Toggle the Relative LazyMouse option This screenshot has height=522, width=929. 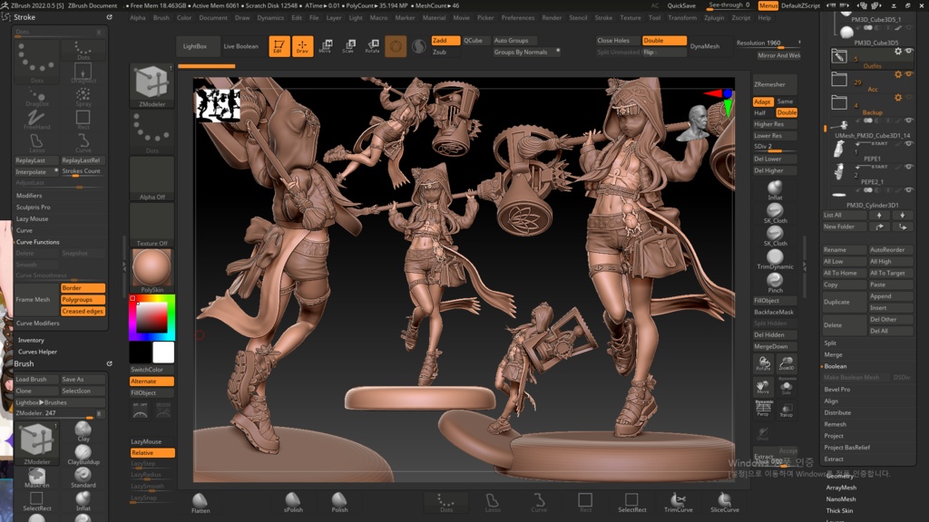coord(152,453)
